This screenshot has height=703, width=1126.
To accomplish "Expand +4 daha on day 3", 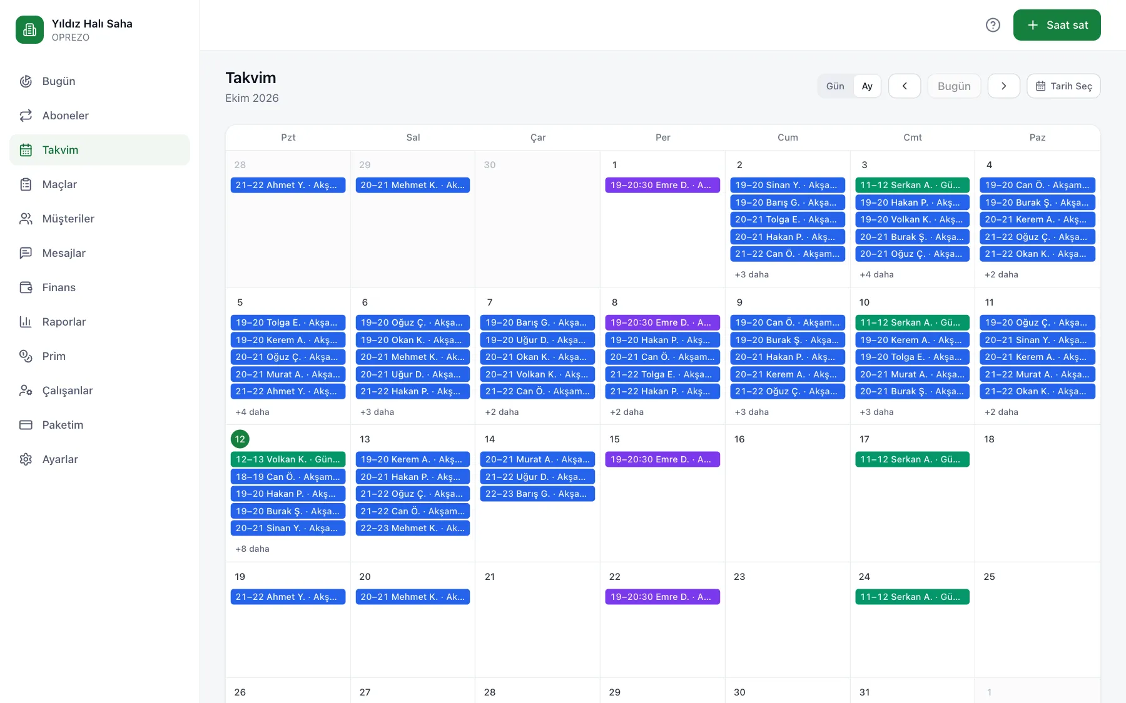I will (876, 274).
